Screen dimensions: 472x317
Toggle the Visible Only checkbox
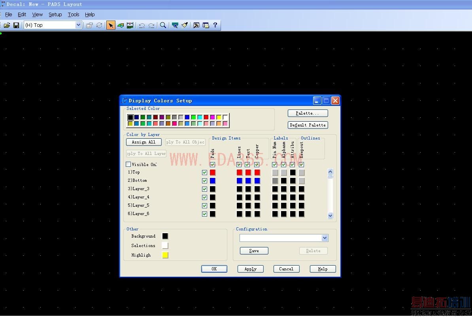pyautogui.click(x=128, y=164)
